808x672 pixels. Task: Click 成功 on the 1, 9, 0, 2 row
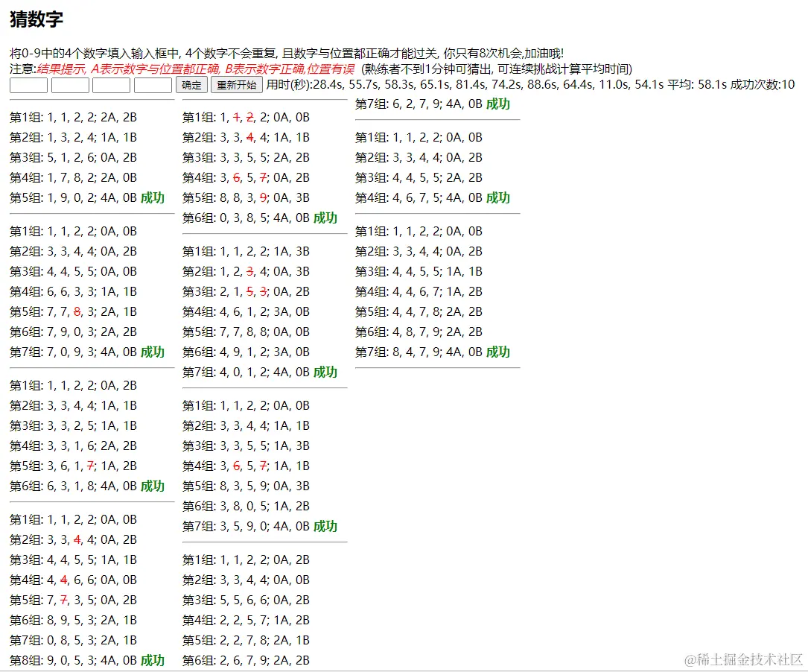click(153, 198)
